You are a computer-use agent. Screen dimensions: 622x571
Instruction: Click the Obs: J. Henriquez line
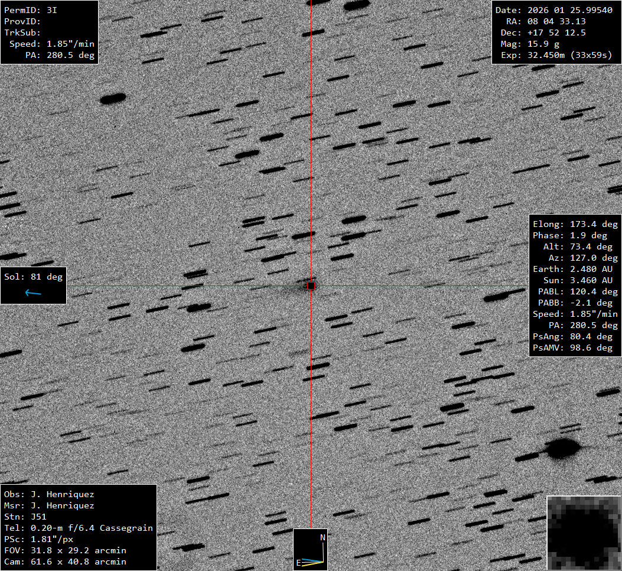click(x=49, y=494)
